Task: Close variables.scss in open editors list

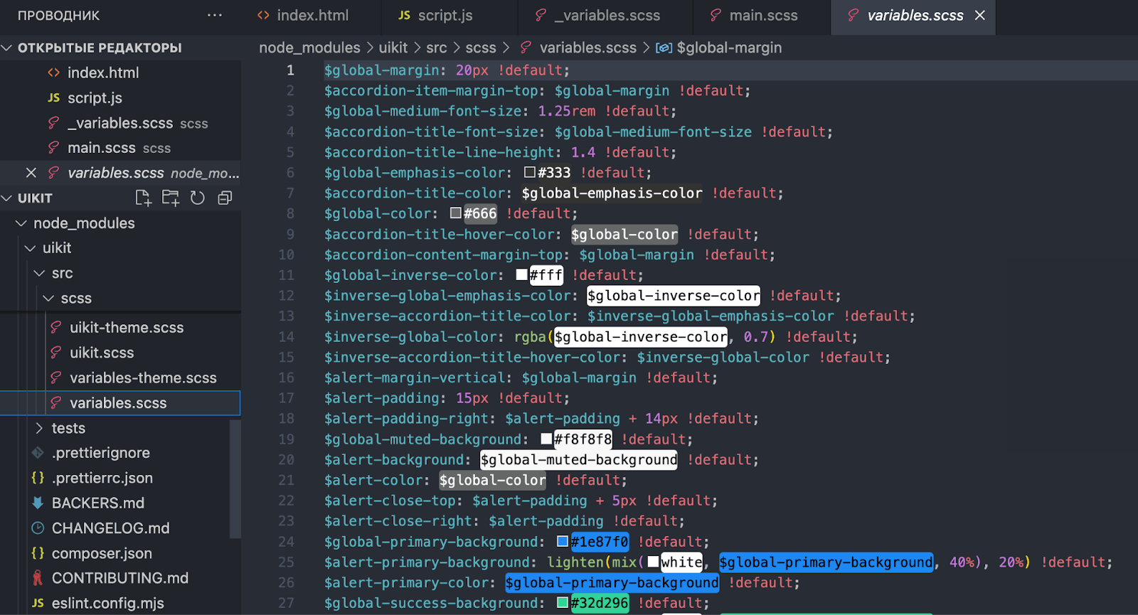Action: point(31,173)
